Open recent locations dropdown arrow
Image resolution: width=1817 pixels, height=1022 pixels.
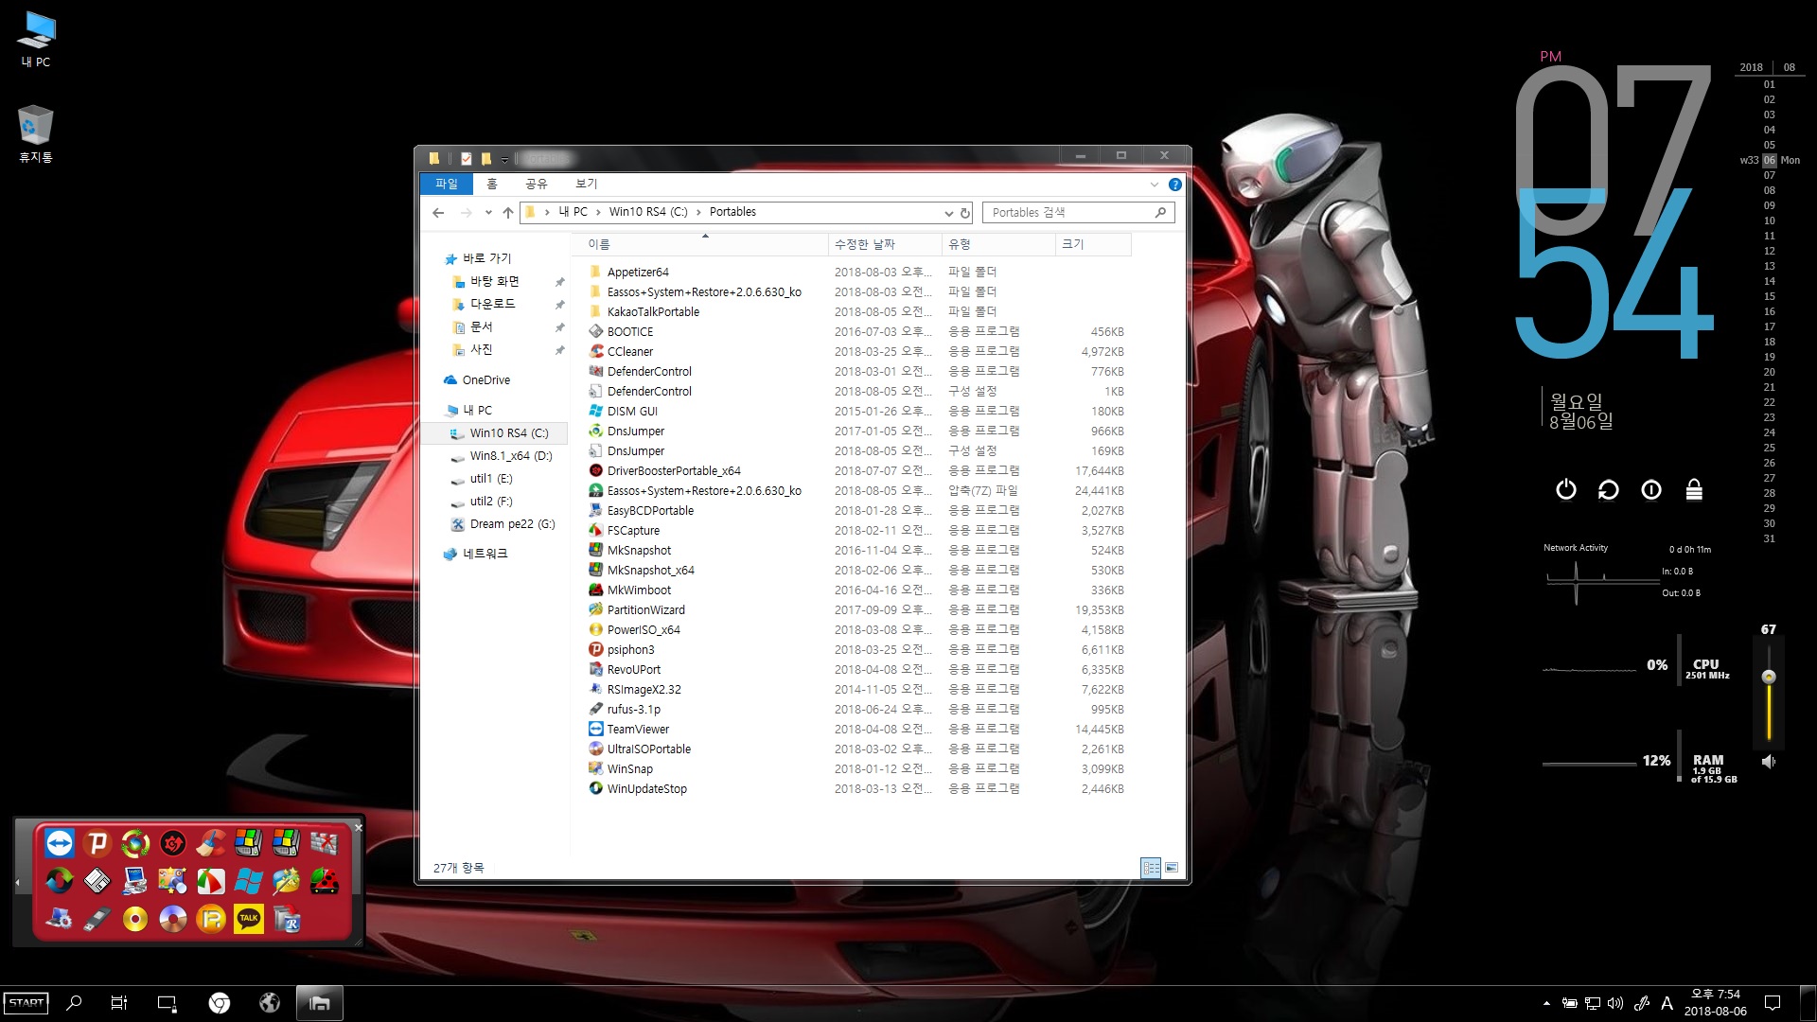click(488, 213)
